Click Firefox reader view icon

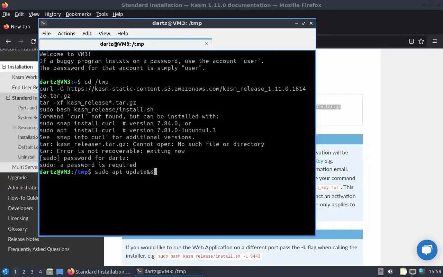pyautogui.click(x=411, y=41)
